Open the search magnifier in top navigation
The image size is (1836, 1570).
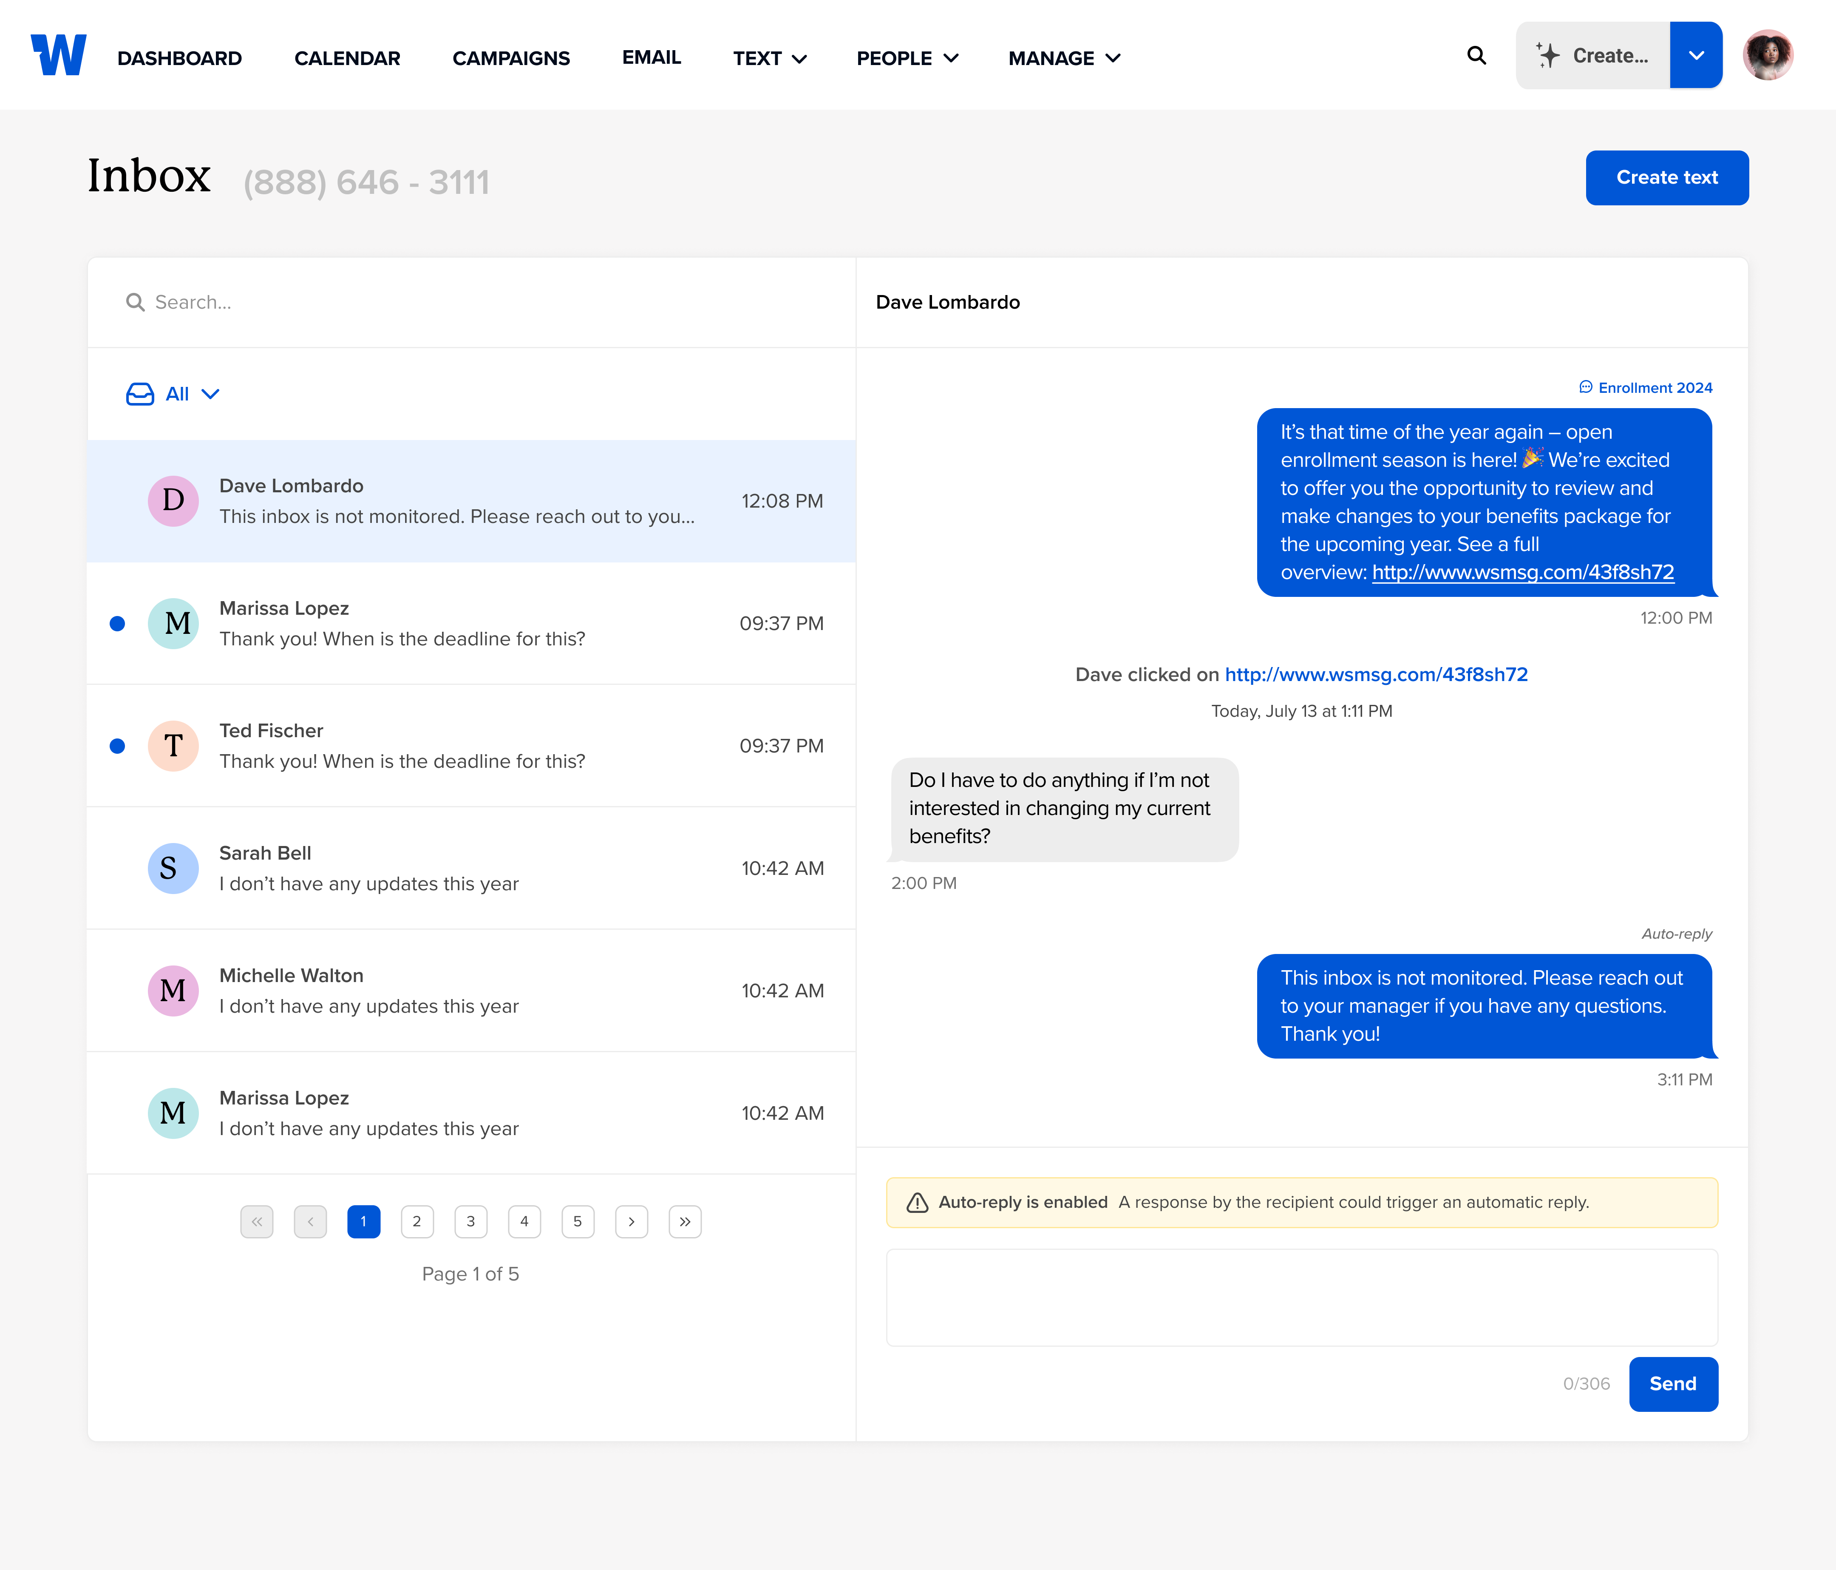click(1476, 56)
